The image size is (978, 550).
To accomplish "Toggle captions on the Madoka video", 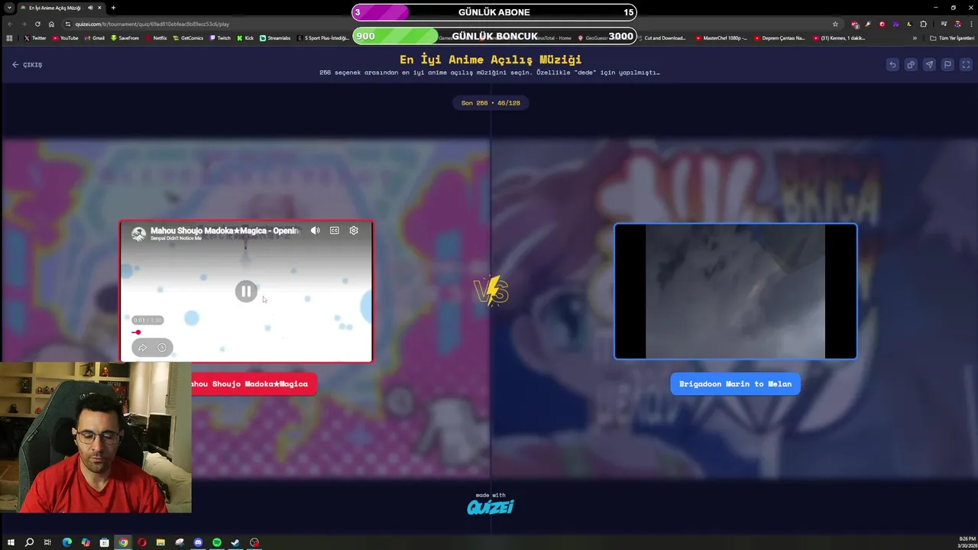I will 335,230.
